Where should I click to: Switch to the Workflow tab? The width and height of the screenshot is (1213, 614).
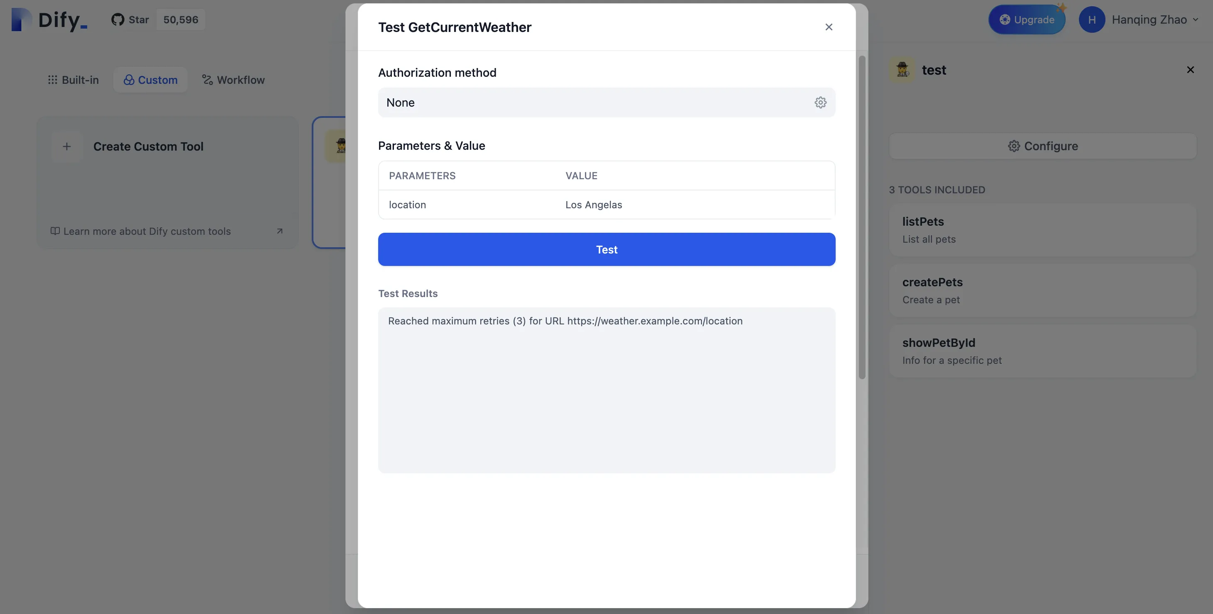(234, 80)
